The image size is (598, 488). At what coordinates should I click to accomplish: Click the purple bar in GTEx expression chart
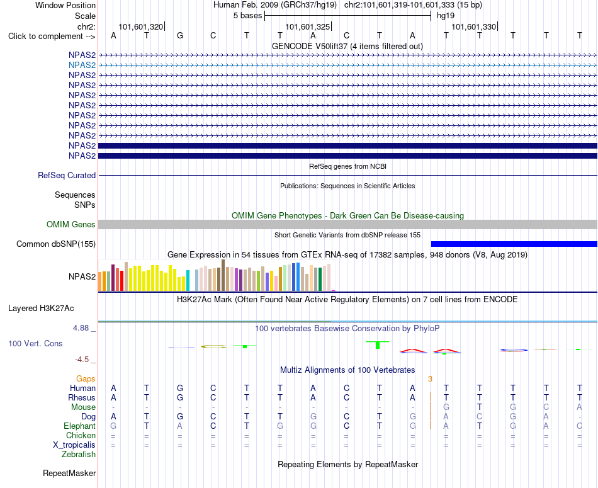click(237, 280)
